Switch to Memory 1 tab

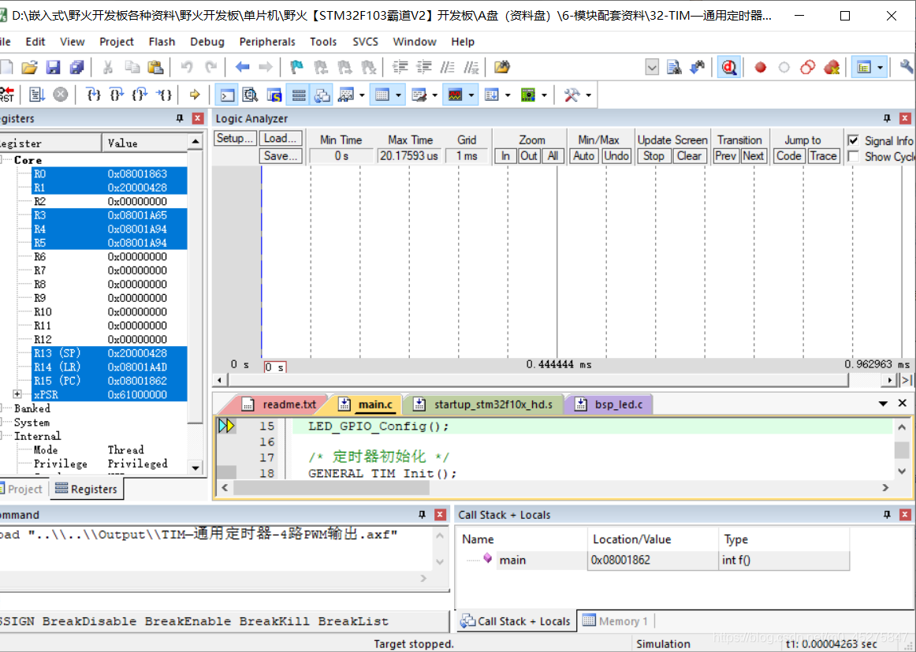[615, 621]
